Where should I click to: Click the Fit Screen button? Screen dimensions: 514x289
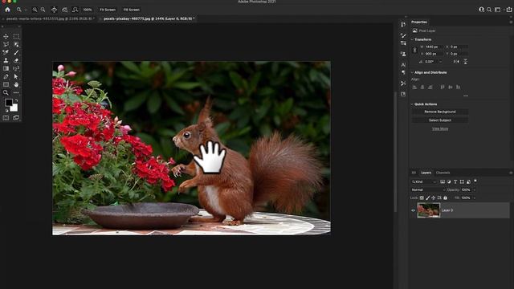click(x=108, y=10)
